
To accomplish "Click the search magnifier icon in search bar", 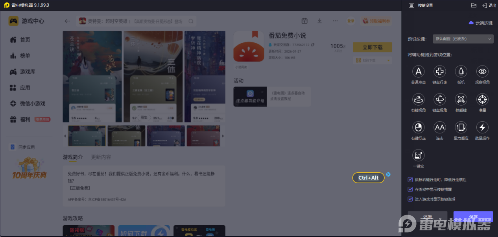I will tap(191, 21).
